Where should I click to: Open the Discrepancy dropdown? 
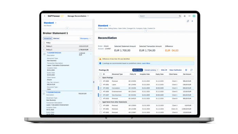click(85, 38)
